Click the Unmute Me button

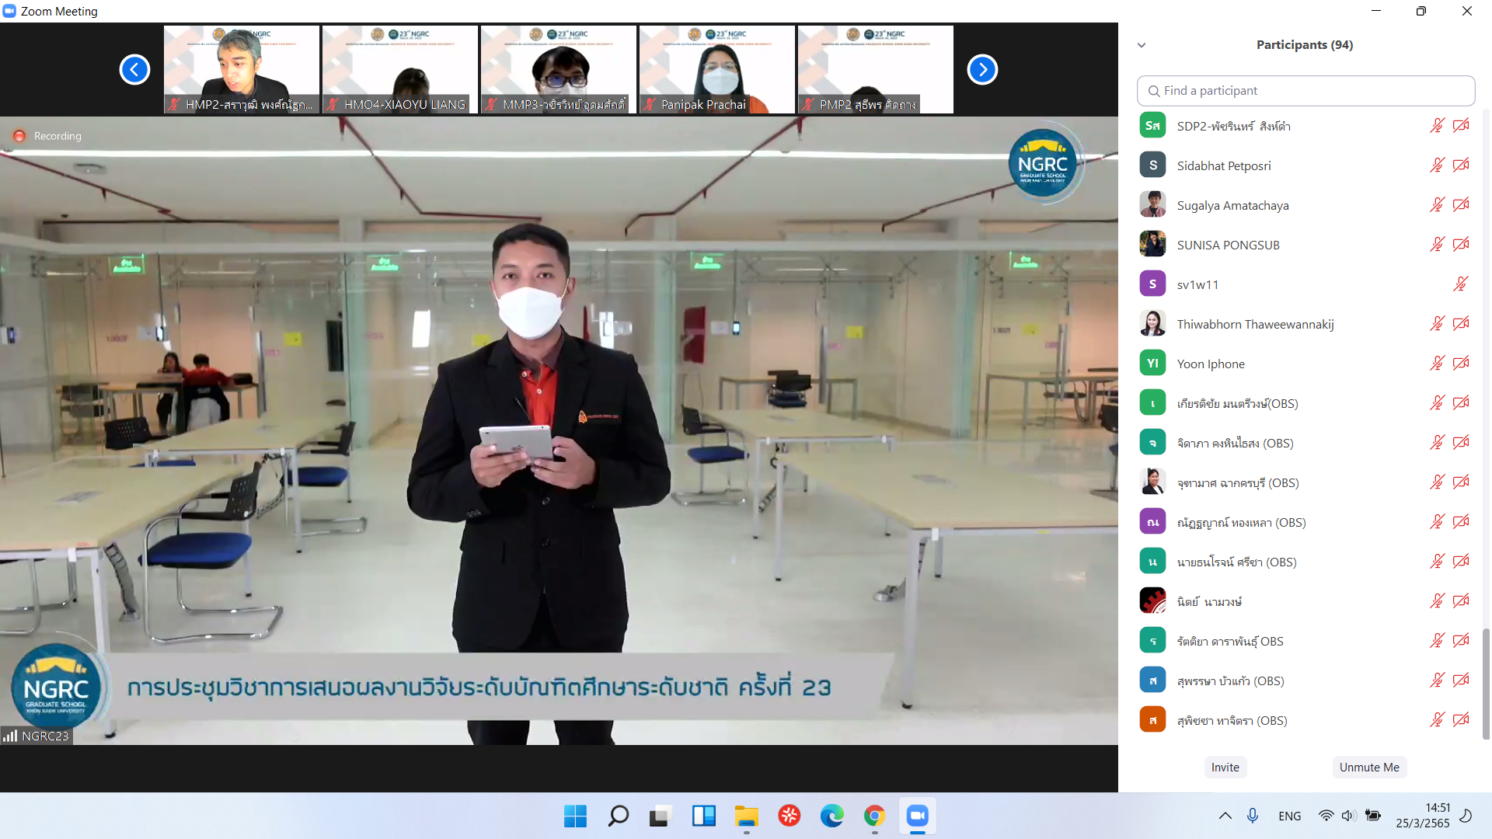1369,767
